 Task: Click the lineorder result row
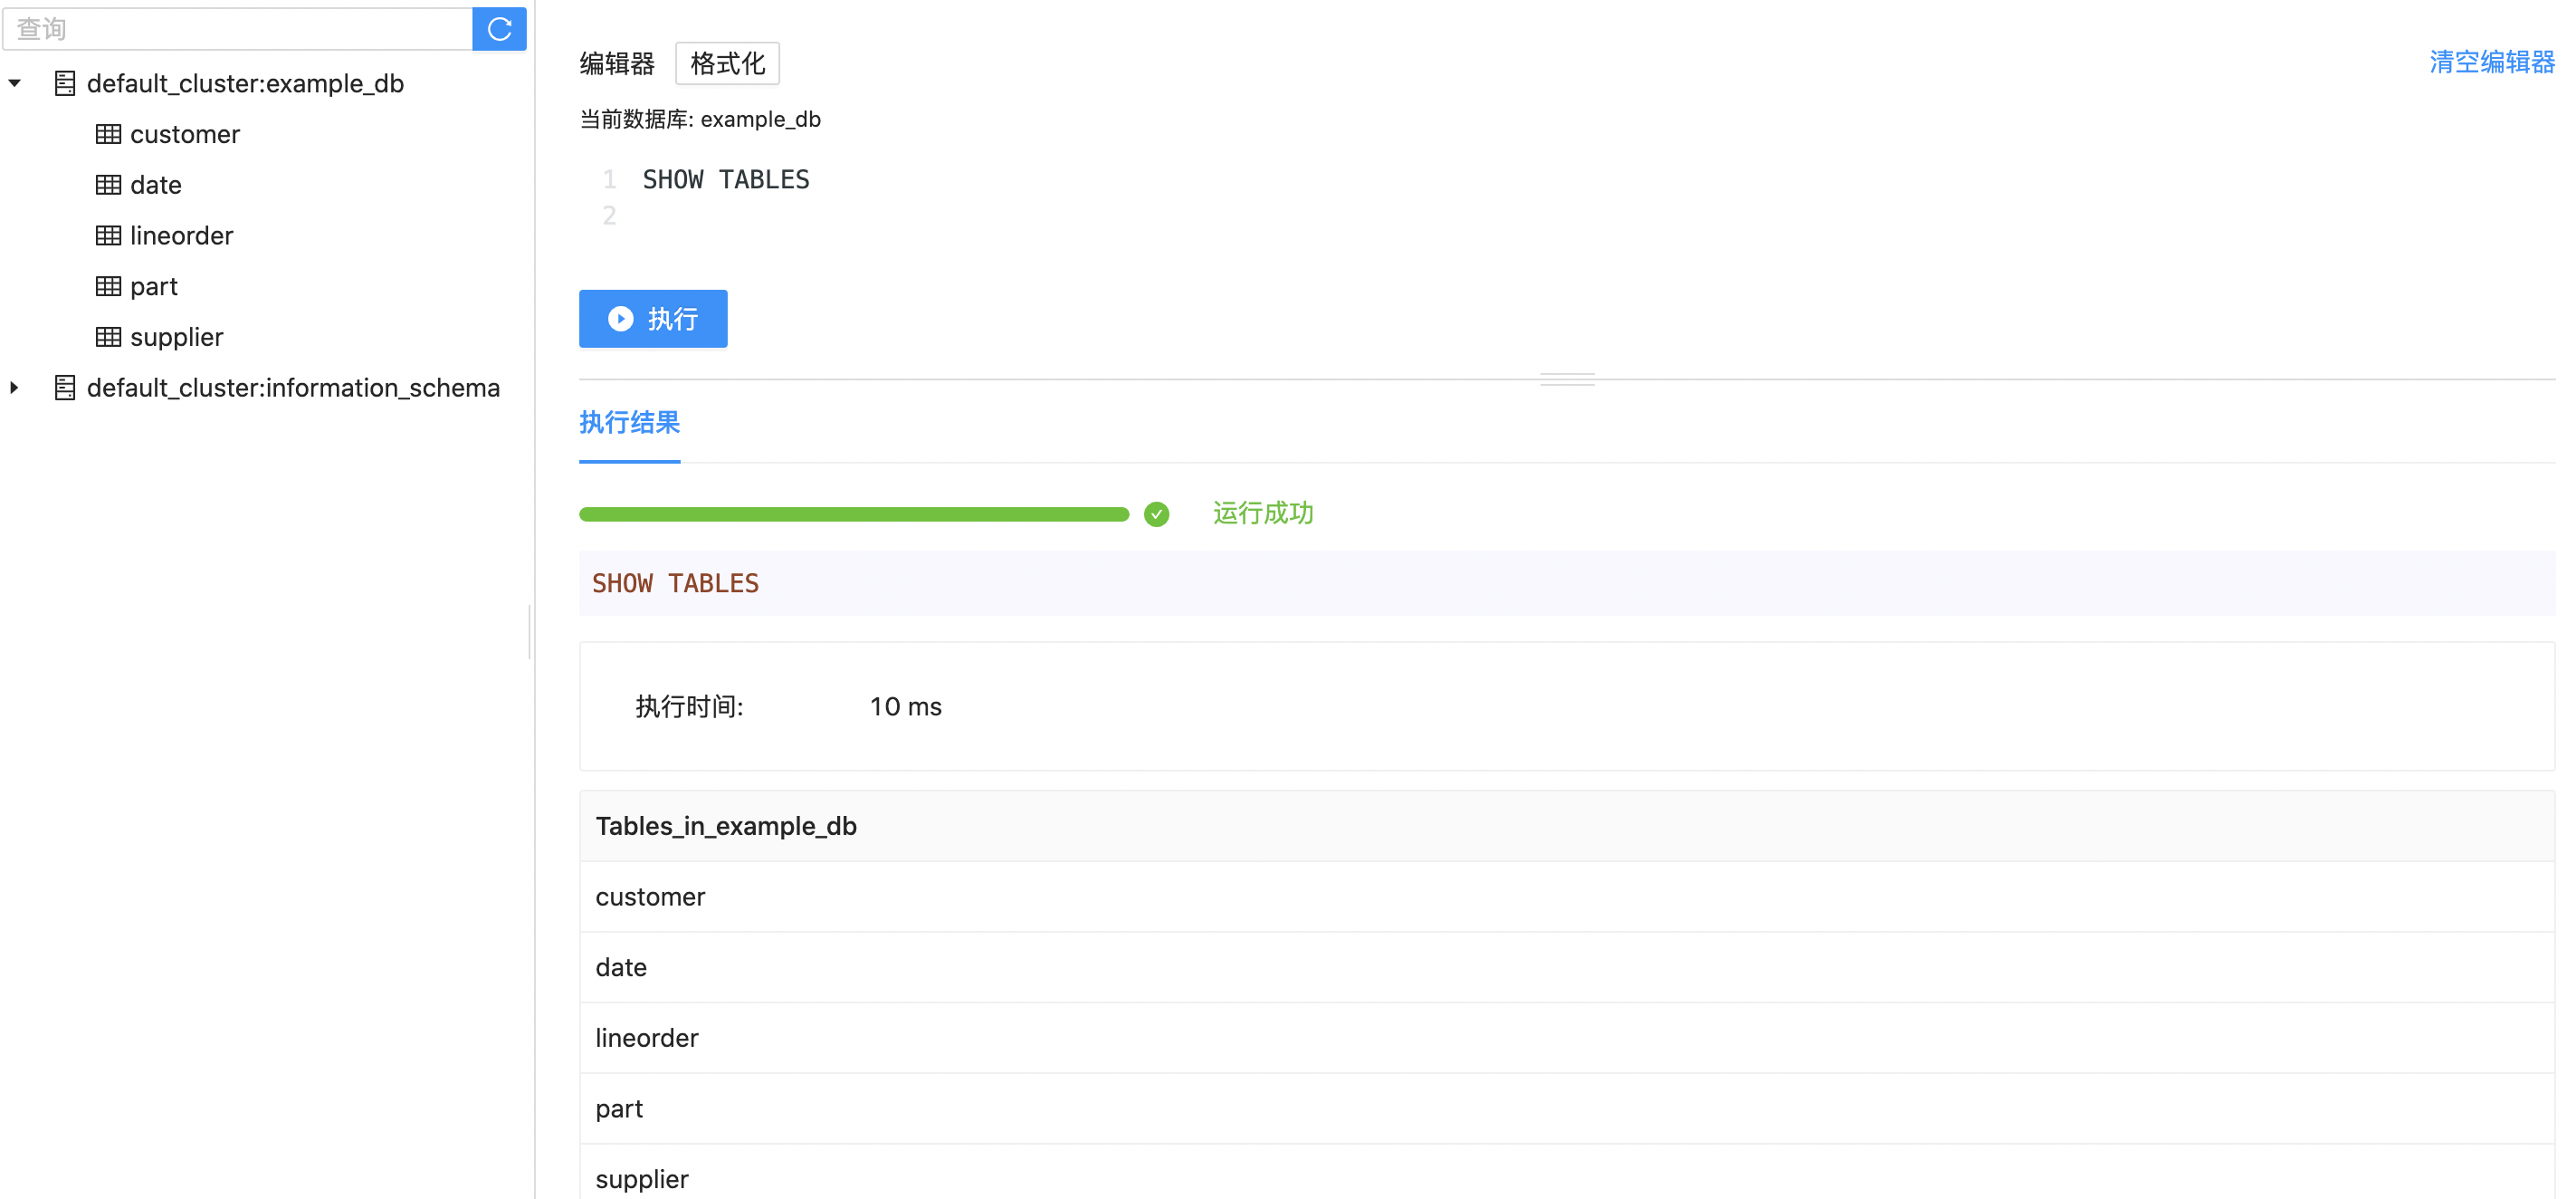pyautogui.click(x=1567, y=1038)
